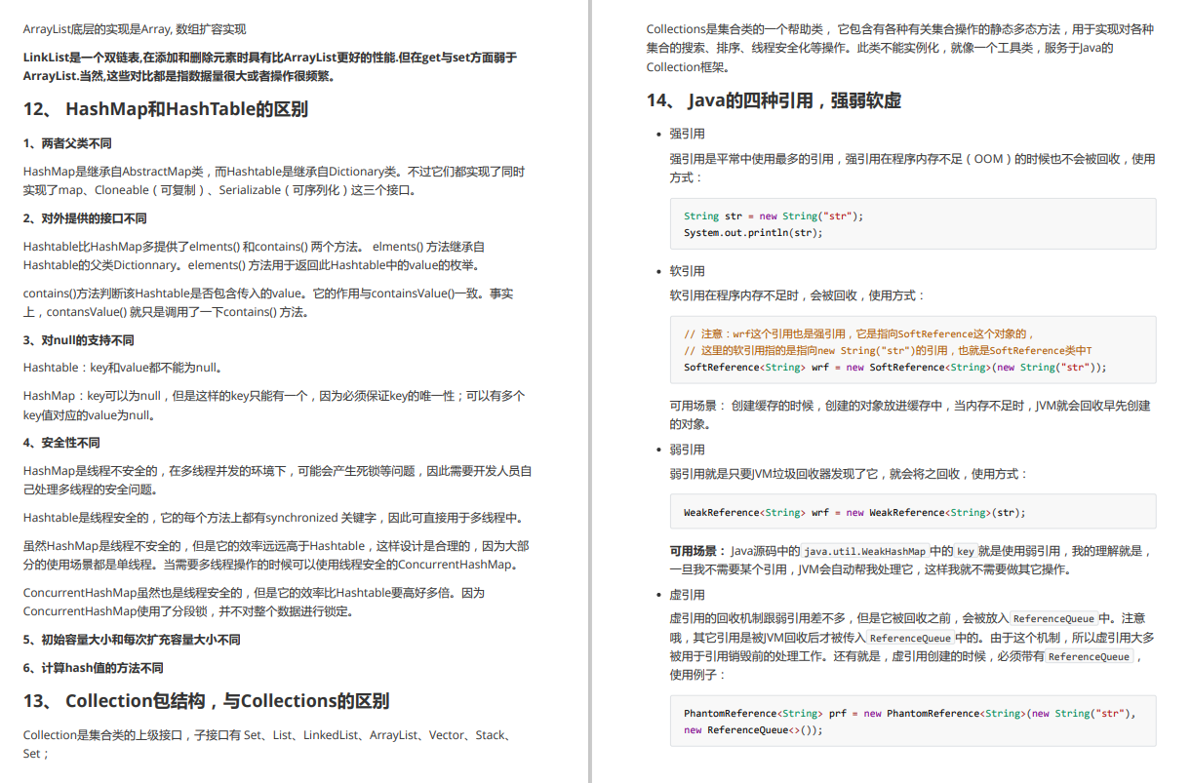Click the inline code java.util.WeakHashMap

pos(865,551)
